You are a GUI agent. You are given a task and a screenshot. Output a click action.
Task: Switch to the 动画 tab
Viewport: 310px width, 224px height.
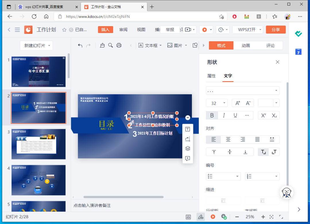tap(245, 45)
